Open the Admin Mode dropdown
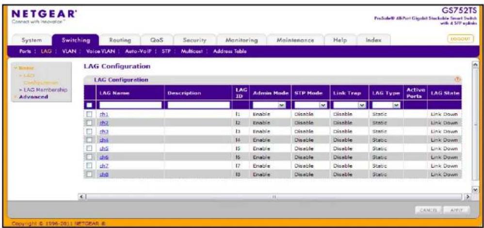 coord(269,106)
